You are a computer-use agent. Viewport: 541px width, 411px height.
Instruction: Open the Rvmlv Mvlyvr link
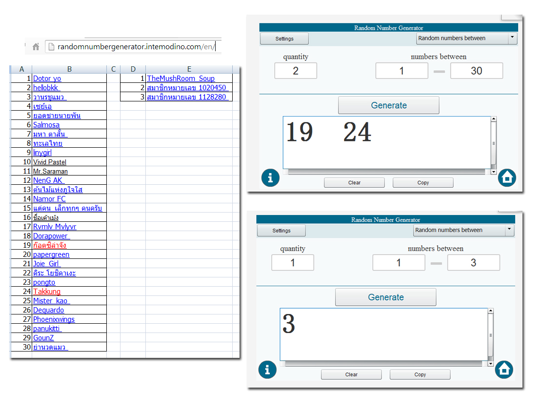[55, 227]
